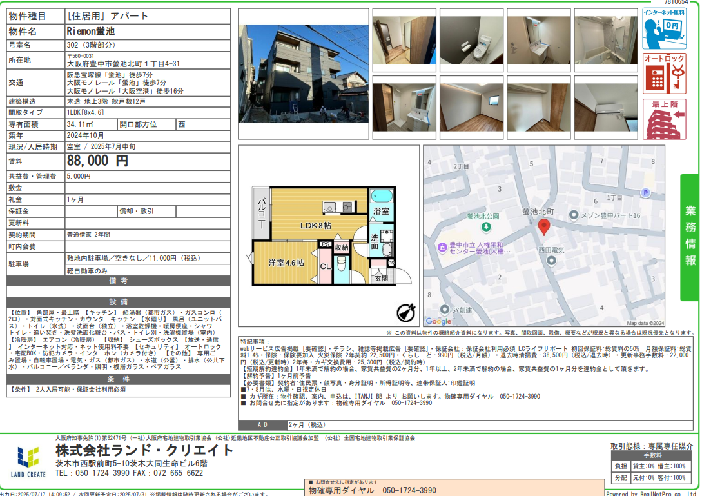Image resolution: width=702 pixels, height=496 pixels.
Task: Click the 西田電気 map marker
Action: click(x=551, y=260)
